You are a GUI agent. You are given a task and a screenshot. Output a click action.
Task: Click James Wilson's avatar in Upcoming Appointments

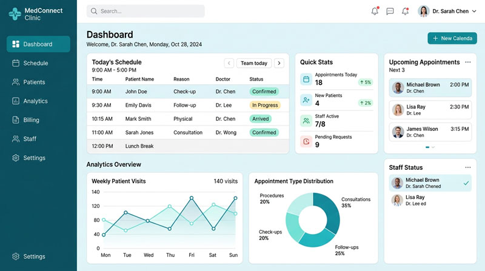pyautogui.click(x=398, y=132)
